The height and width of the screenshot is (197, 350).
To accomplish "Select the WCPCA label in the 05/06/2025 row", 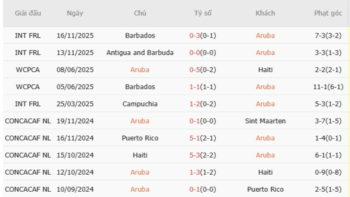I will [28, 87].
